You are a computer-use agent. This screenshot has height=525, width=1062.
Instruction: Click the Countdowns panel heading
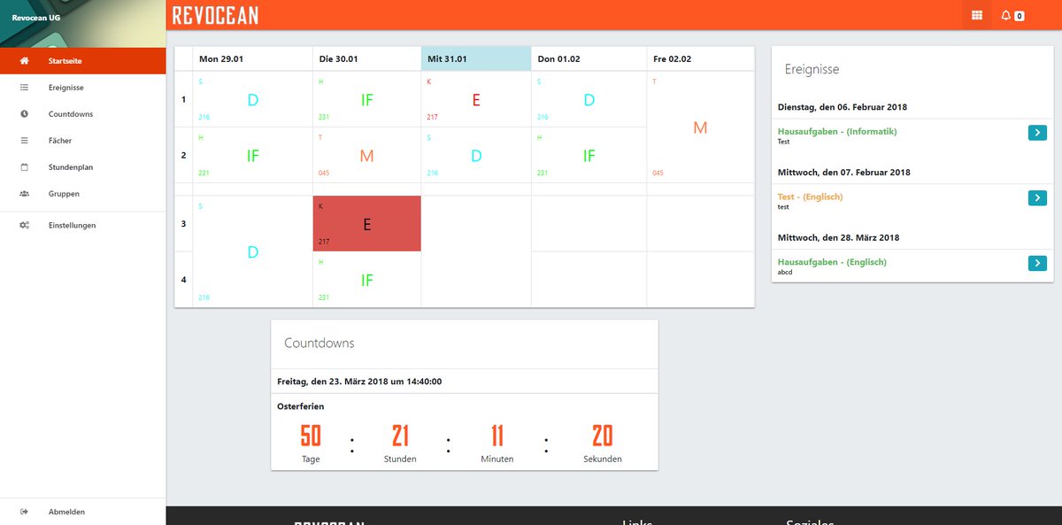tap(319, 343)
